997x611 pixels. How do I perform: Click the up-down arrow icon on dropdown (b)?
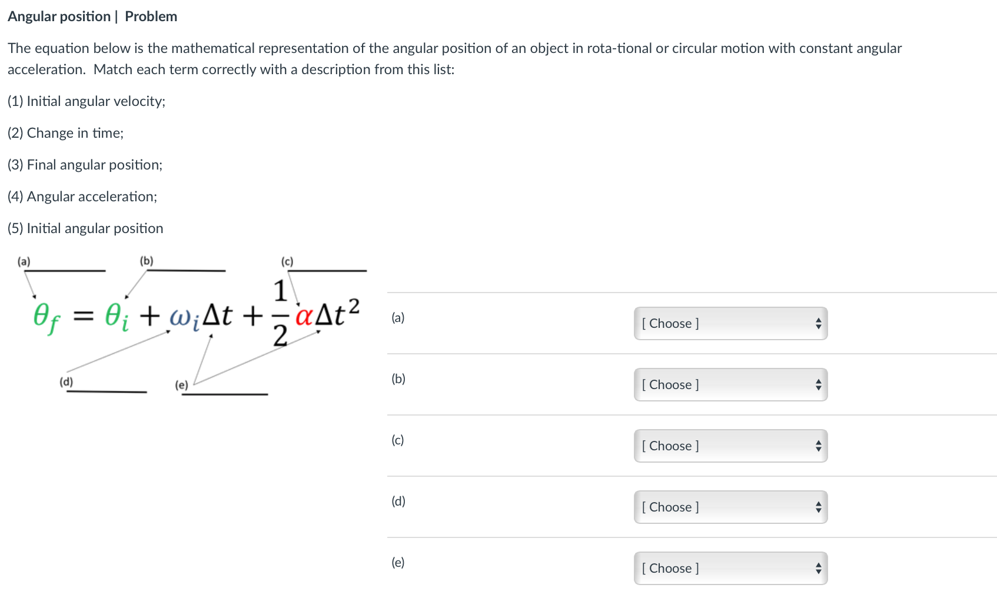[x=817, y=384]
